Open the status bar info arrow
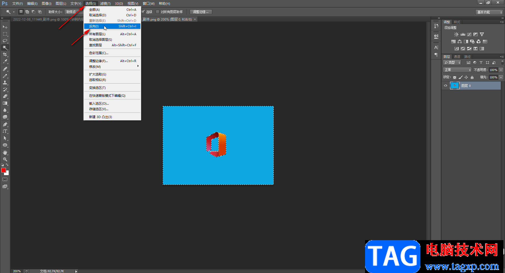The width and height of the screenshot is (505, 273). click(x=76, y=271)
